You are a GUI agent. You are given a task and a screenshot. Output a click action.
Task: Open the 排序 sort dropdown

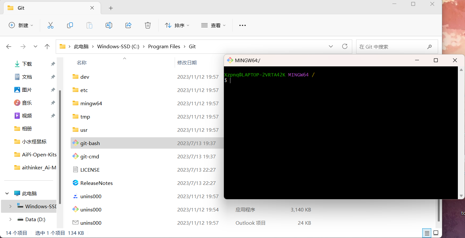pyautogui.click(x=177, y=25)
